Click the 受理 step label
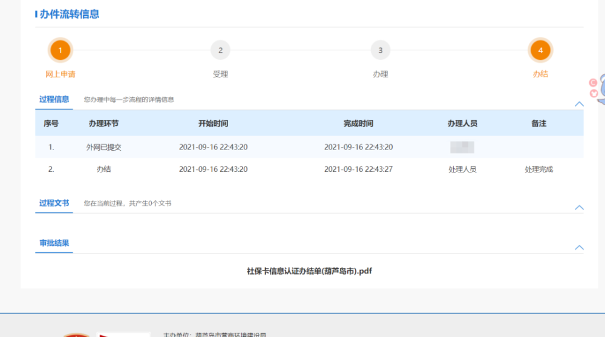 click(220, 74)
